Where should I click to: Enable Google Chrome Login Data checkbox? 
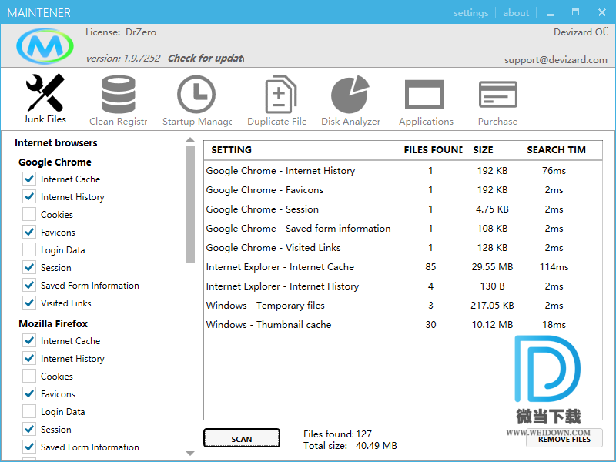29,249
